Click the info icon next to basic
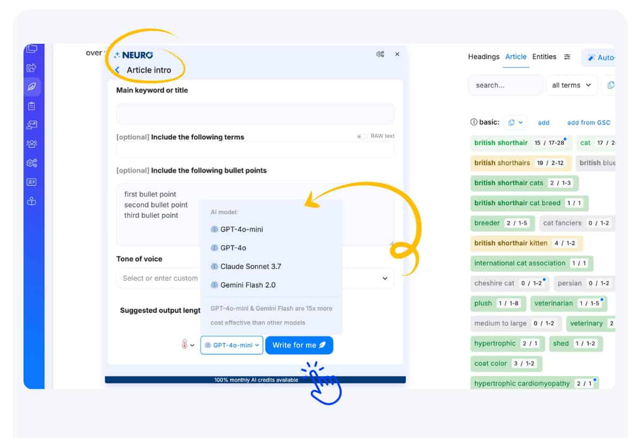This screenshot has width=641, height=438. click(473, 122)
